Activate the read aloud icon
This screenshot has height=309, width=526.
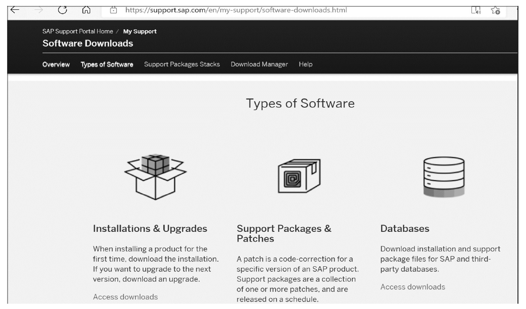[x=476, y=9]
